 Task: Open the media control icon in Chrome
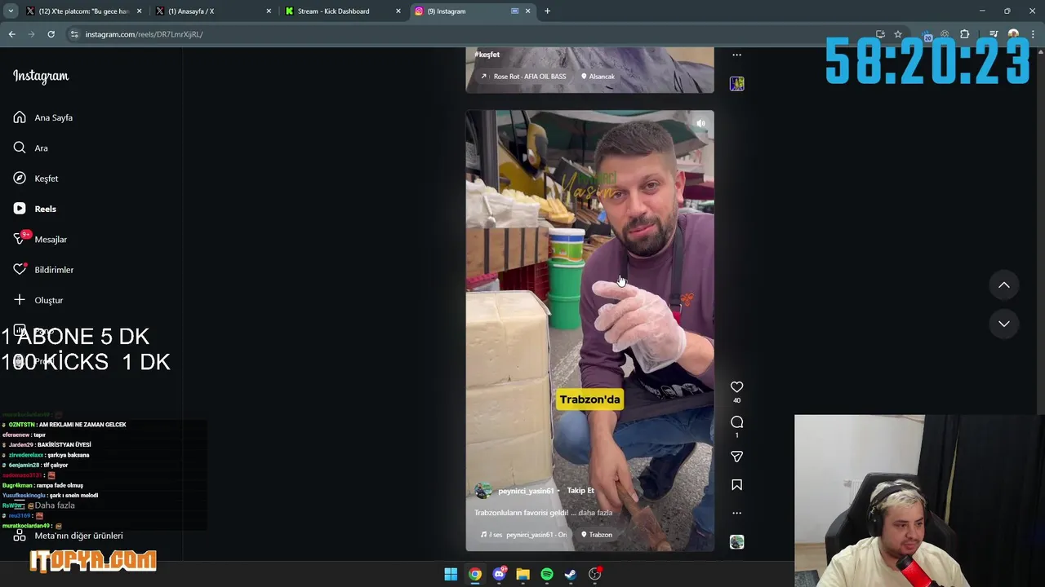[994, 34]
